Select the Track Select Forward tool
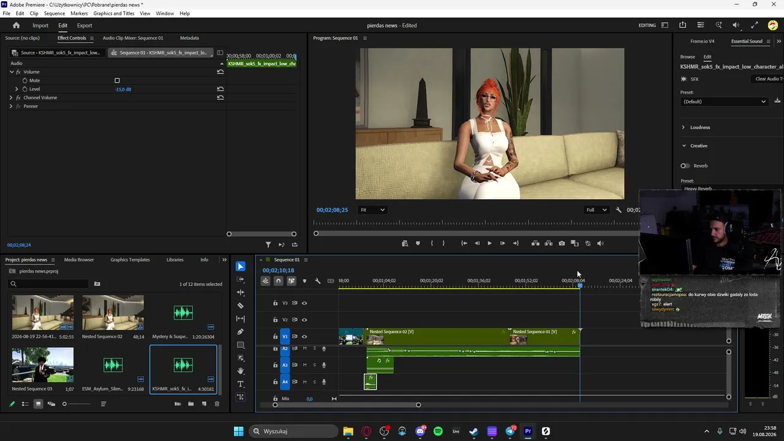The image size is (784, 441). (241, 279)
